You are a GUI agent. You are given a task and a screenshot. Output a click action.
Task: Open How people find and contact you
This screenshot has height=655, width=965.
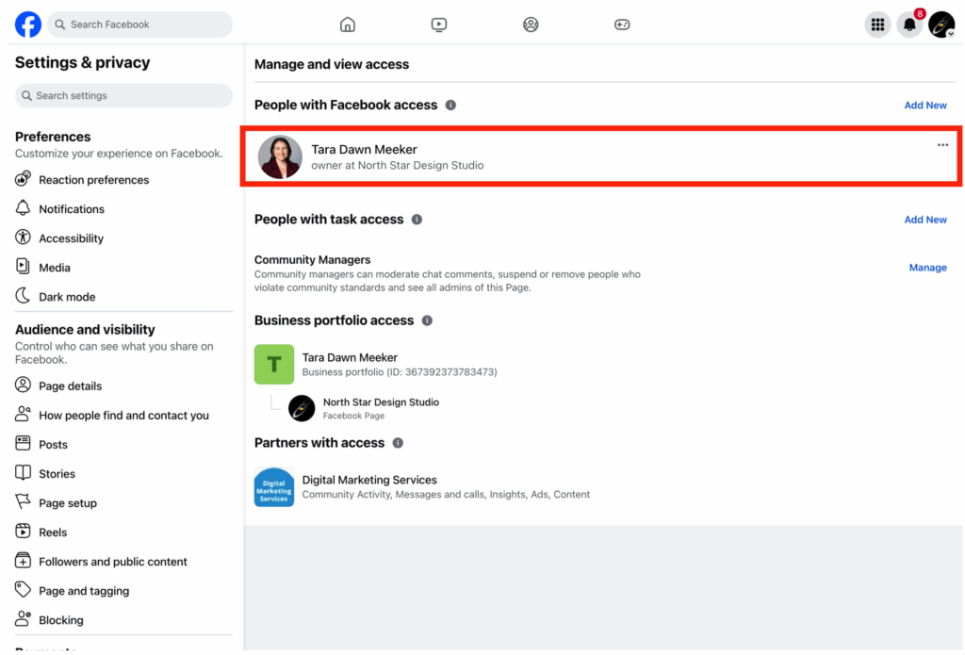pyautogui.click(x=123, y=416)
